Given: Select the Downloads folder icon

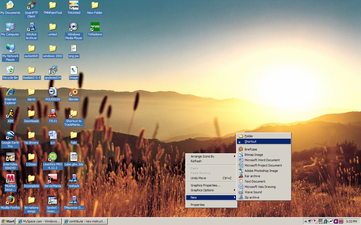Looking at the screenshot, I should pos(31,116).
